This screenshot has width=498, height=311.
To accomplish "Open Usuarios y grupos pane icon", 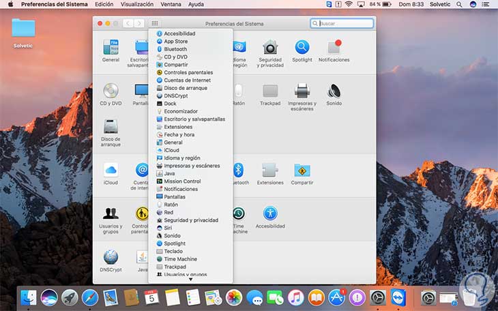I will 111,213.
